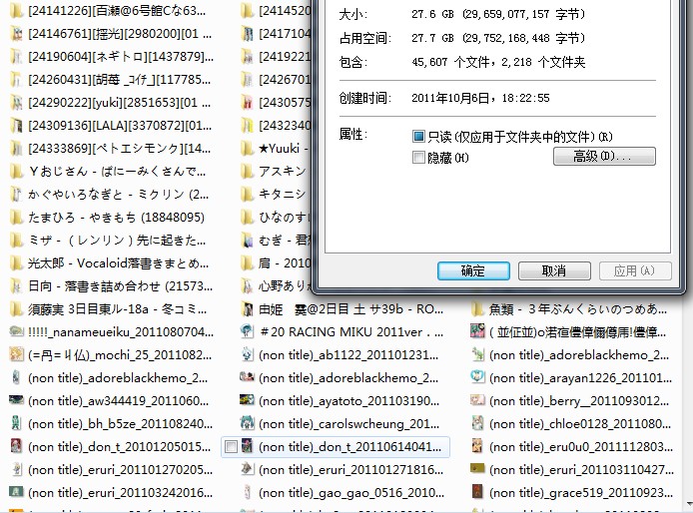The width and height of the screenshot is (693, 513).
Task: Select image icon of # 20 RACING MIKU 2011ver
Action: (x=247, y=331)
